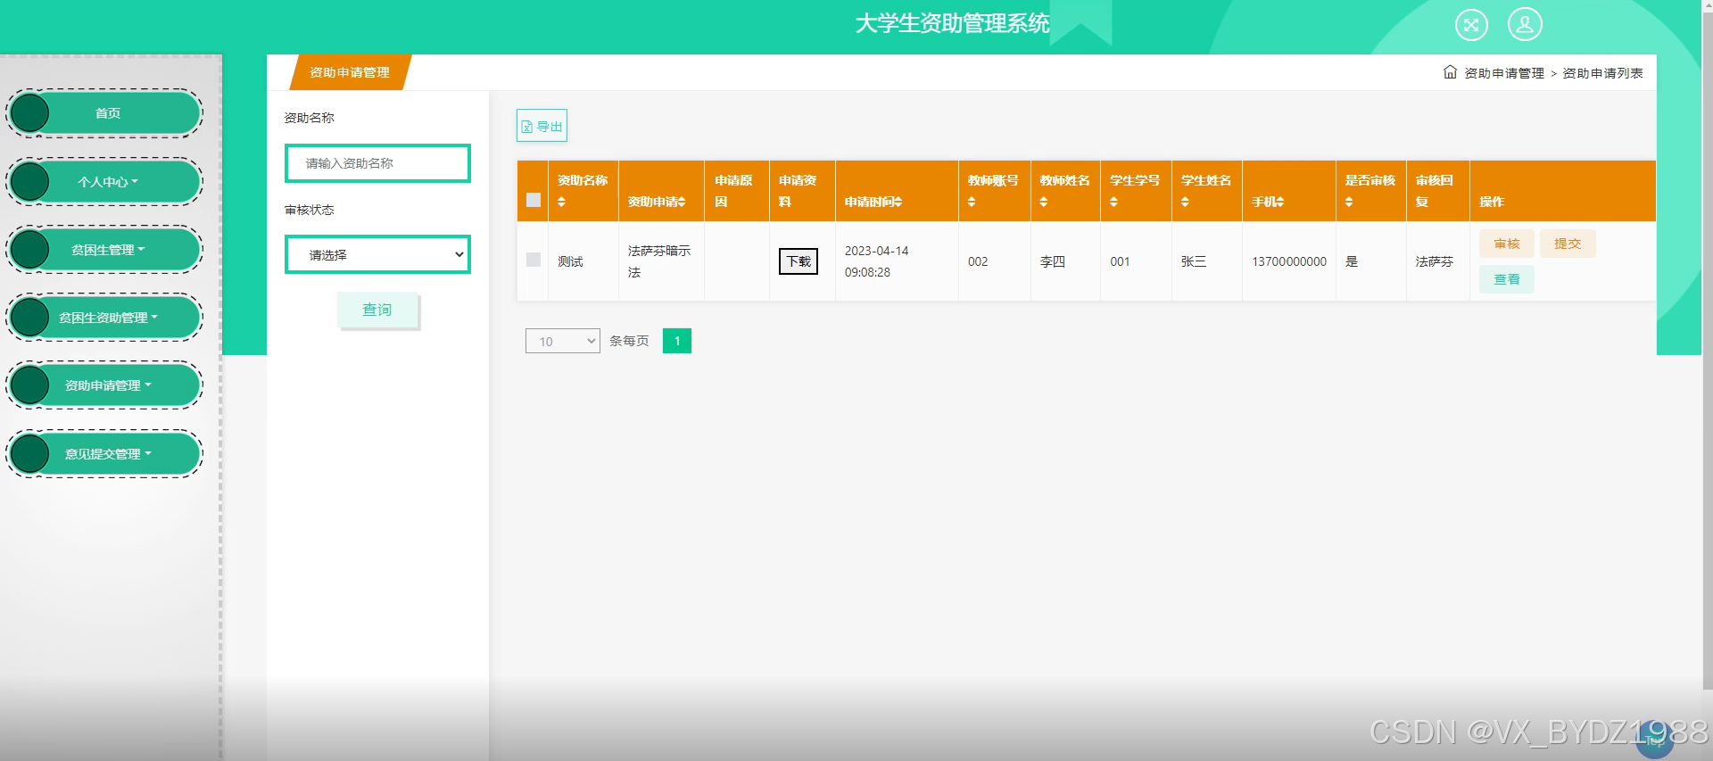The height and width of the screenshot is (761, 1713).
Task: Click the 下载 download button
Action: click(x=799, y=261)
